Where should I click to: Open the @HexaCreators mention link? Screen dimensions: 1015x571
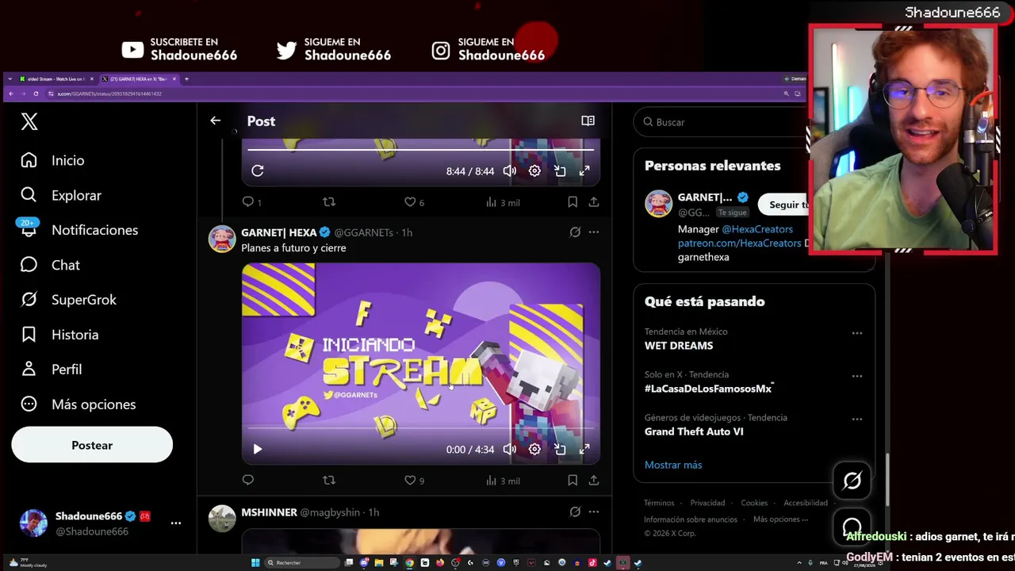click(757, 229)
